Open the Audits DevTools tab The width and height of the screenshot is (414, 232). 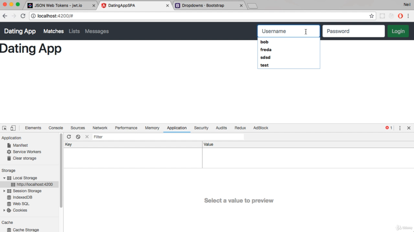(x=221, y=128)
